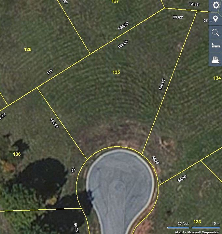Click the 106.64' dimension label
This screenshot has width=222, height=234.
[x=55, y=123]
